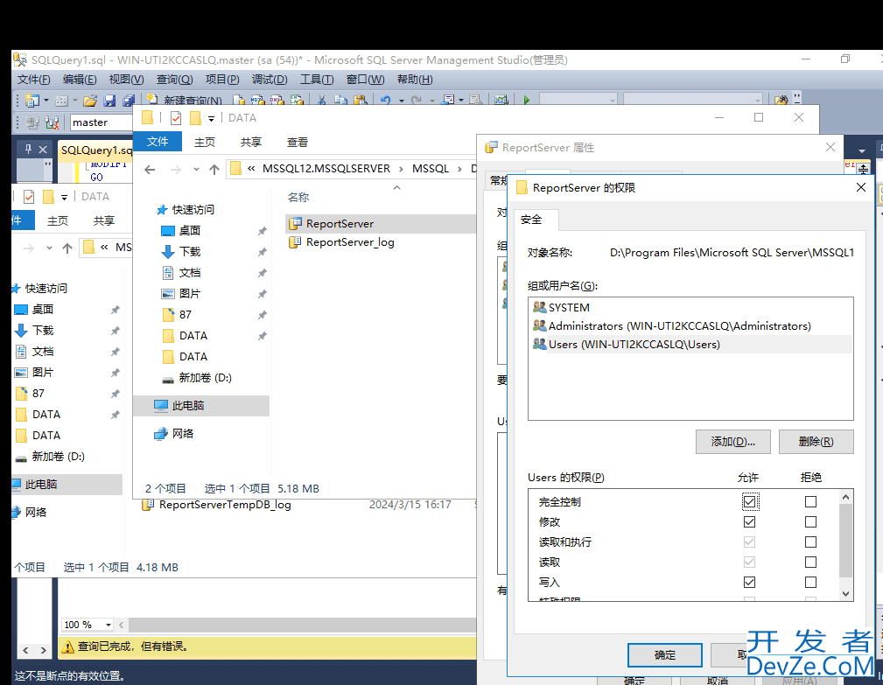Click the DMX query icon in SSMS toolbar
This screenshot has width=883, height=685.
(277, 101)
